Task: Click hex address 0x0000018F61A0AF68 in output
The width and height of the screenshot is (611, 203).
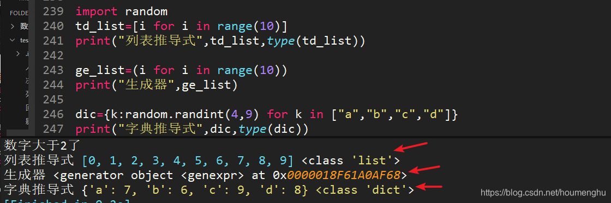Action: (x=337, y=175)
